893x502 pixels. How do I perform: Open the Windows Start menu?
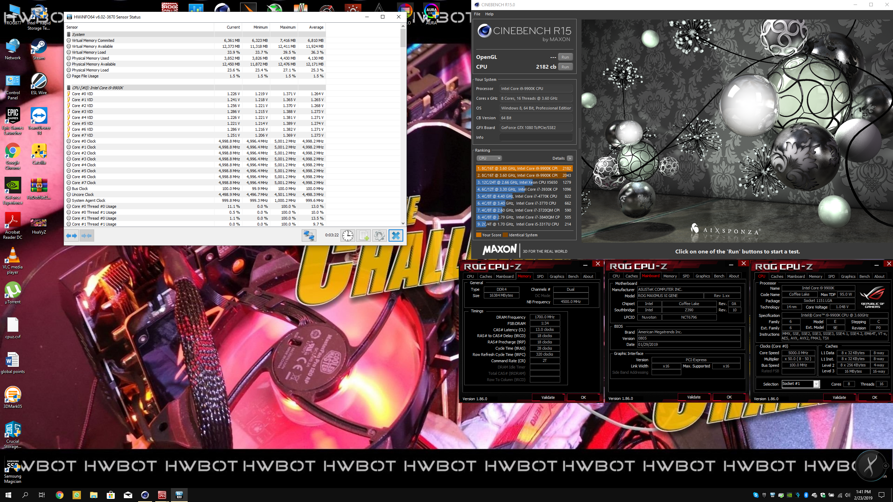coord(8,495)
